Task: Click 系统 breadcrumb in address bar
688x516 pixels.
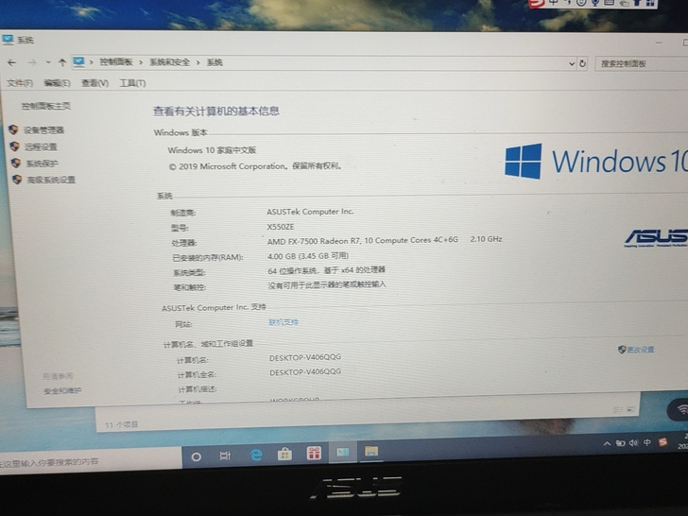Action: (215, 62)
